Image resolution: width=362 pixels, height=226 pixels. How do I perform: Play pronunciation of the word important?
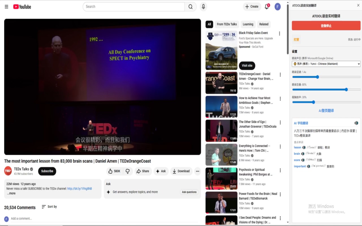309,166
